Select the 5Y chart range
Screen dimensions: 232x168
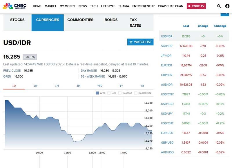pyautogui.click(x=143, y=86)
